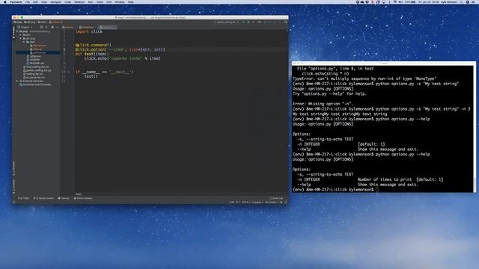
Task: Click the terminal prompt cursor at bottom line
Action: click(x=377, y=190)
